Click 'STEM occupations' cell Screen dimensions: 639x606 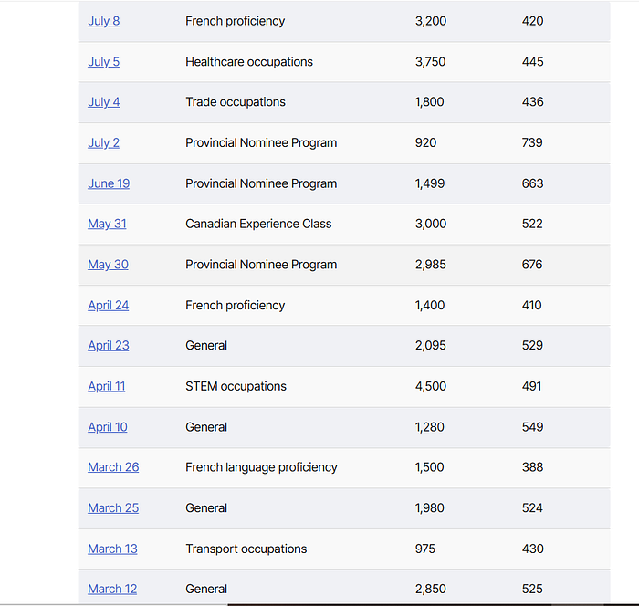tap(236, 386)
